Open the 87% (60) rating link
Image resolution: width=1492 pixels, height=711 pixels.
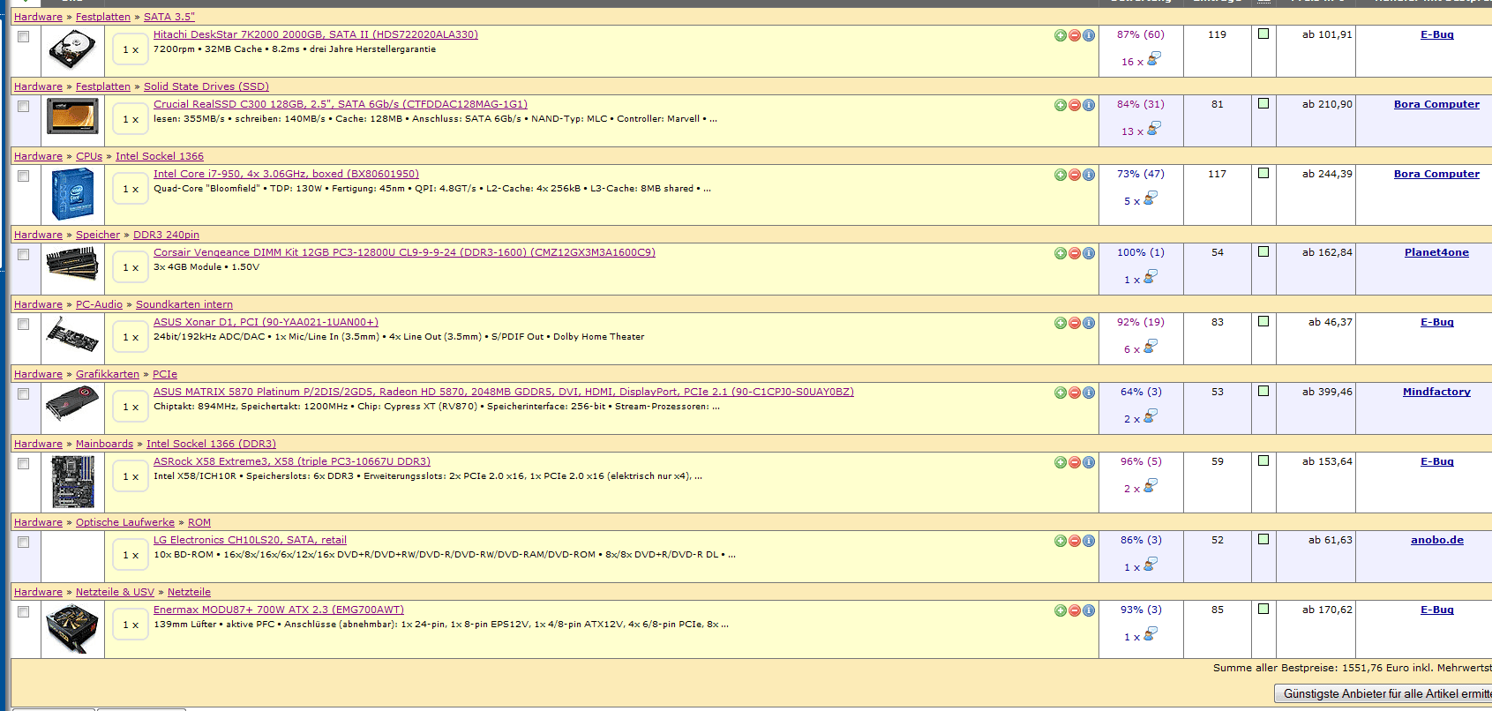coord(1141,34)
